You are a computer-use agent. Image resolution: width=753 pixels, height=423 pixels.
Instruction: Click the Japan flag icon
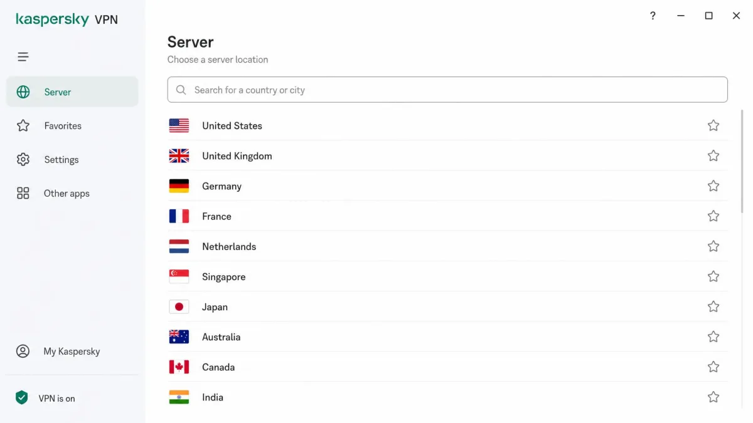point(179,307)
